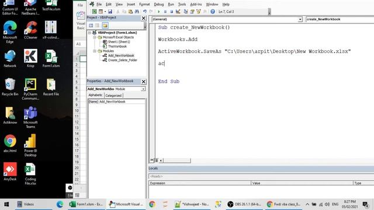Screen dimensions: 374x210
Task: Select the Create_Delete_Folder module
Action: tap(122, 60)
